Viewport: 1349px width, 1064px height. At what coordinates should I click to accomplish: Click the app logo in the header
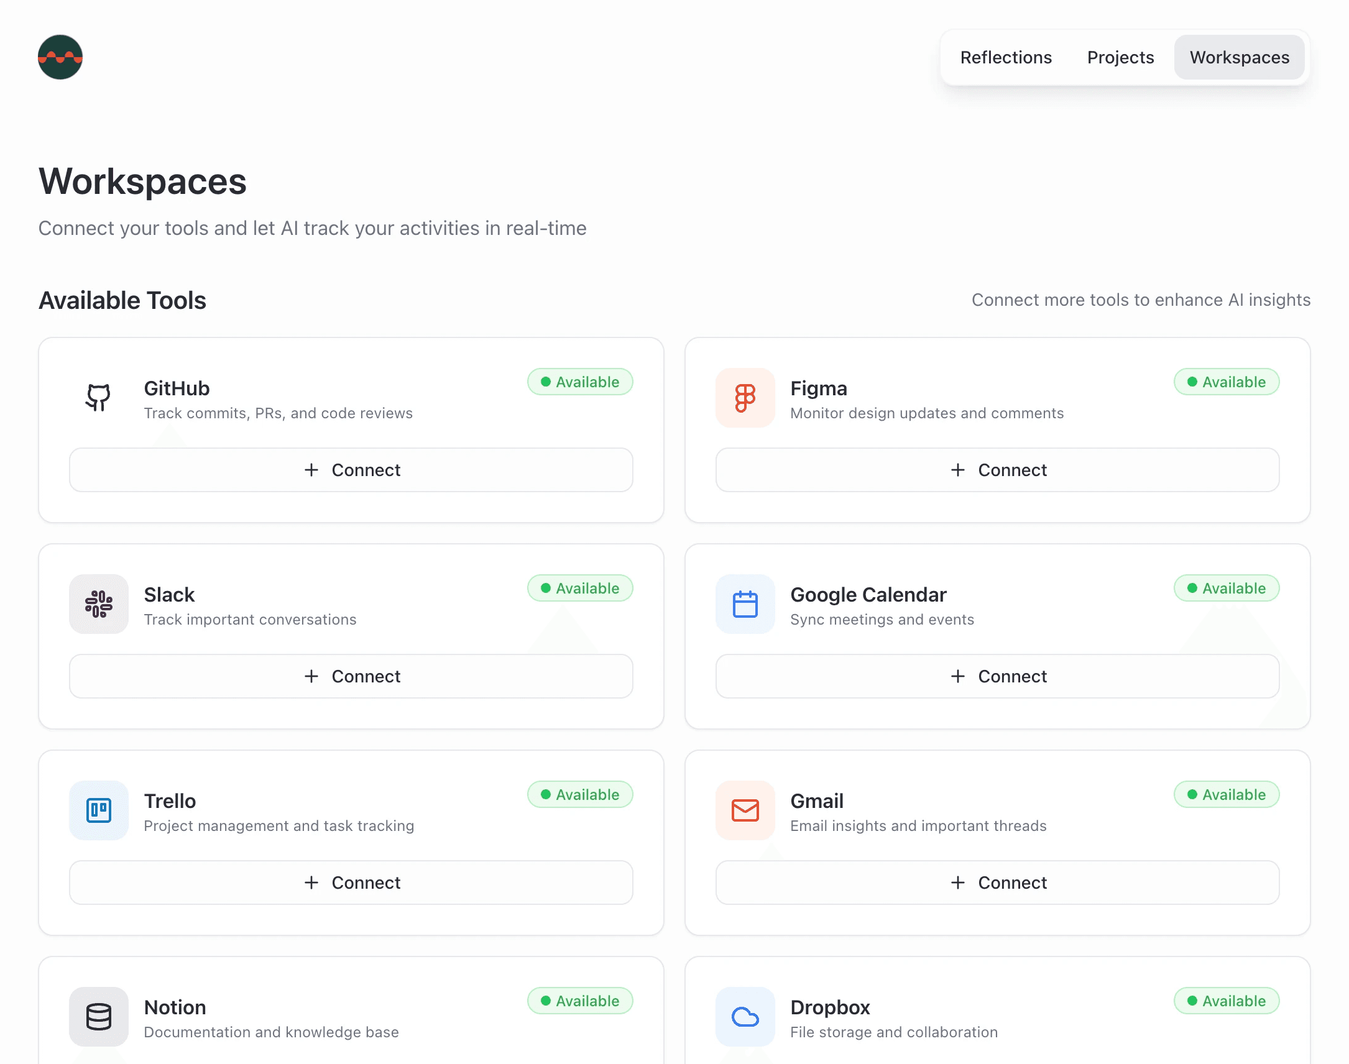tap(60, 57)
